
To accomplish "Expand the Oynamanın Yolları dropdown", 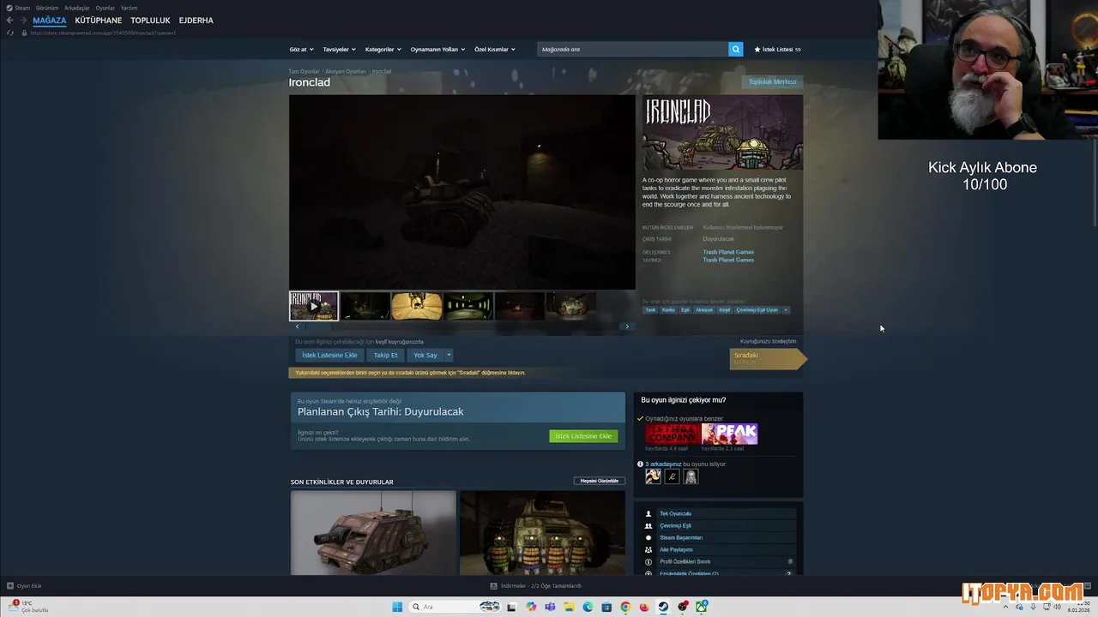I will tap(437, 49).
